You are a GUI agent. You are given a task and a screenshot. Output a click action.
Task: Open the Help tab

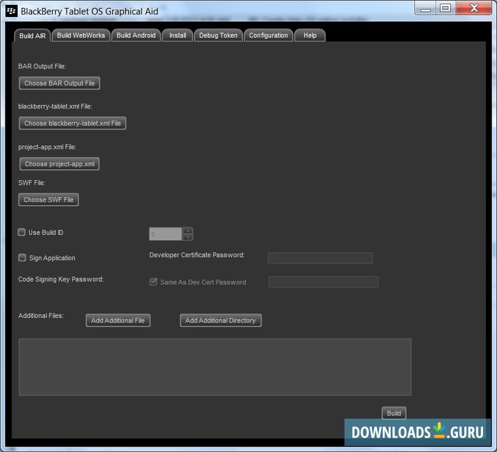(310, 35)
